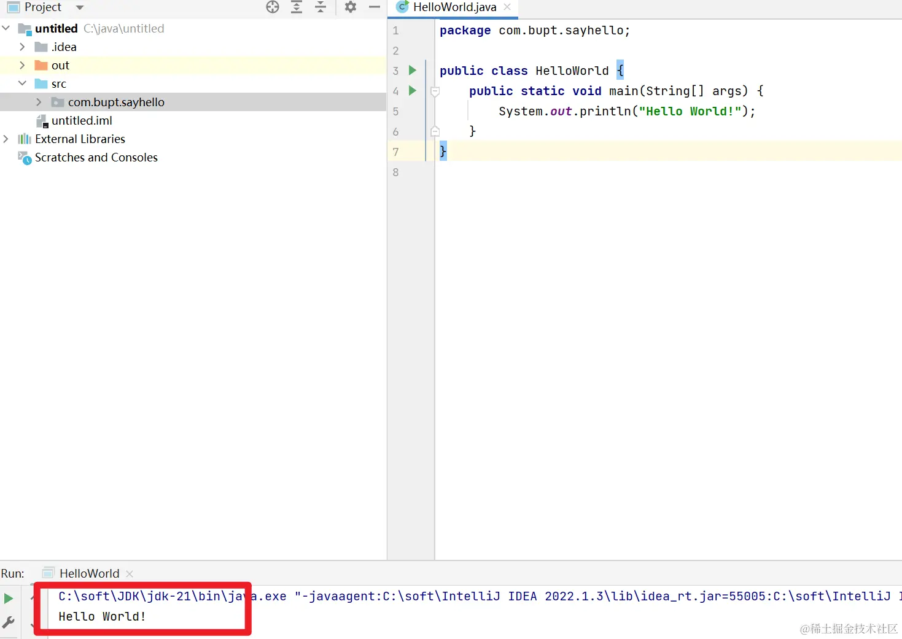This screenshot has height=639, width=902.
Task: Select the .idea folder row
Action: [x=193, y=47]
